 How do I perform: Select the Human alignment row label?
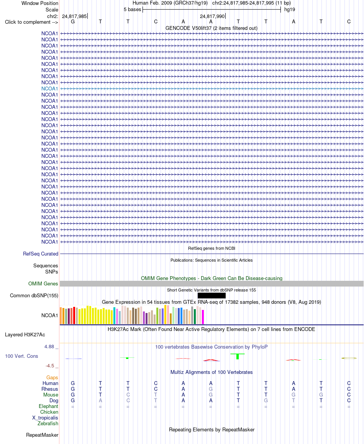(51, 383)
